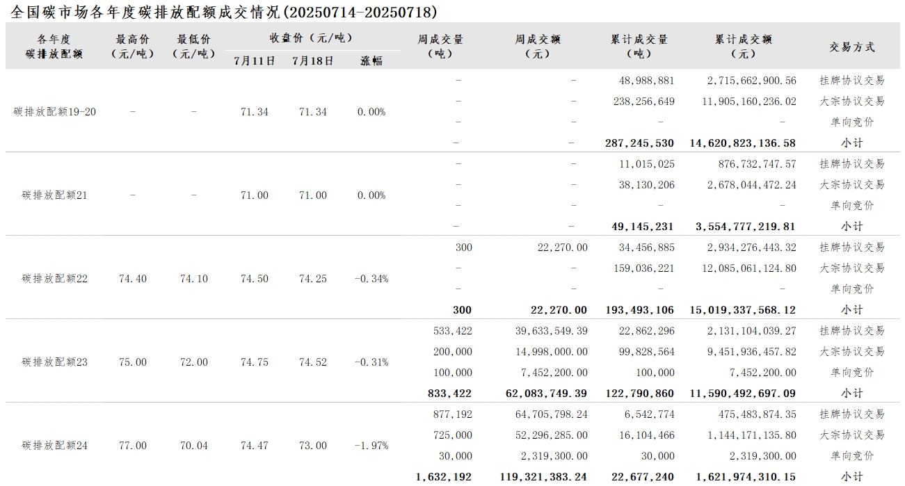905x486 pixels.
Task: Select the 累计成交量 column header
Action: pos(639,47)
